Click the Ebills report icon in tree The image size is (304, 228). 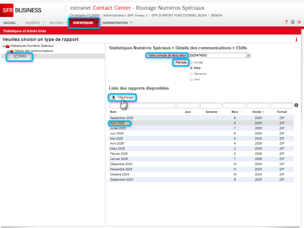click(x=16, y=56)
